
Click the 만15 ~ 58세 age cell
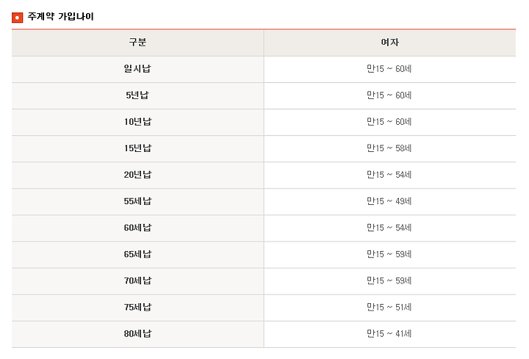pos(389,148)
